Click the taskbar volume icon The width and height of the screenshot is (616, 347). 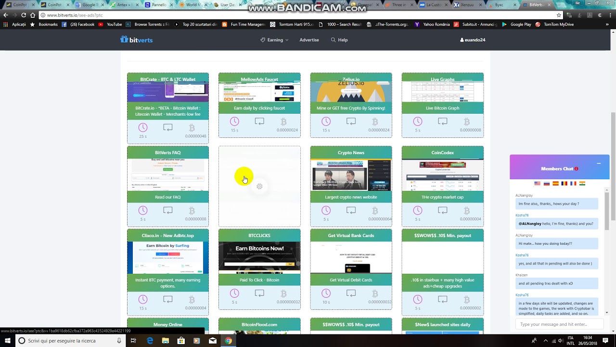(560, 341)
